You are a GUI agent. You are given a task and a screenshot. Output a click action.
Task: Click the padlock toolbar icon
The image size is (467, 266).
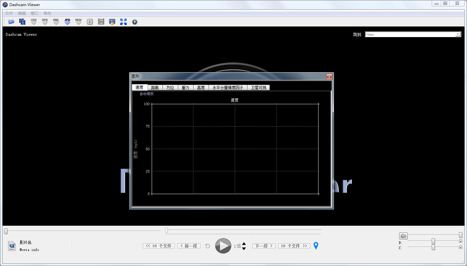coord(112,22)
